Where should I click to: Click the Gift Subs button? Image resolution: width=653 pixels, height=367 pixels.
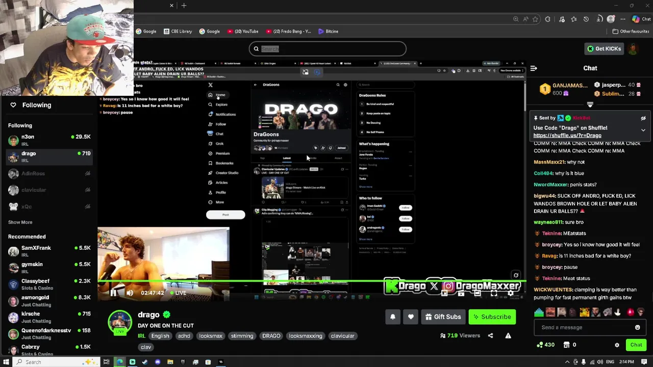[443, 317]
